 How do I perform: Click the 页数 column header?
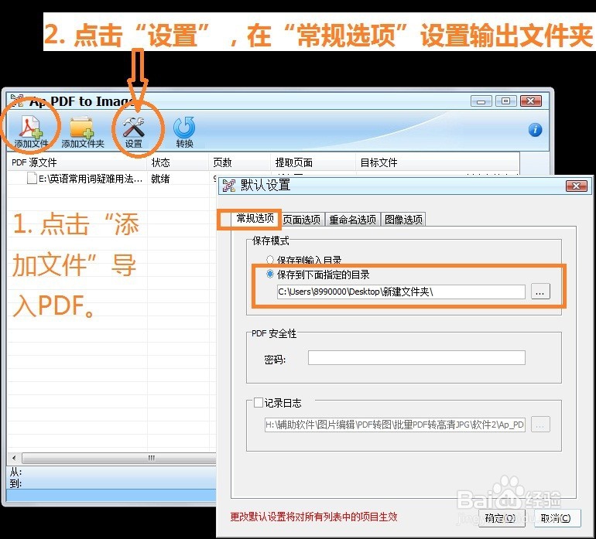pos(239,162)
